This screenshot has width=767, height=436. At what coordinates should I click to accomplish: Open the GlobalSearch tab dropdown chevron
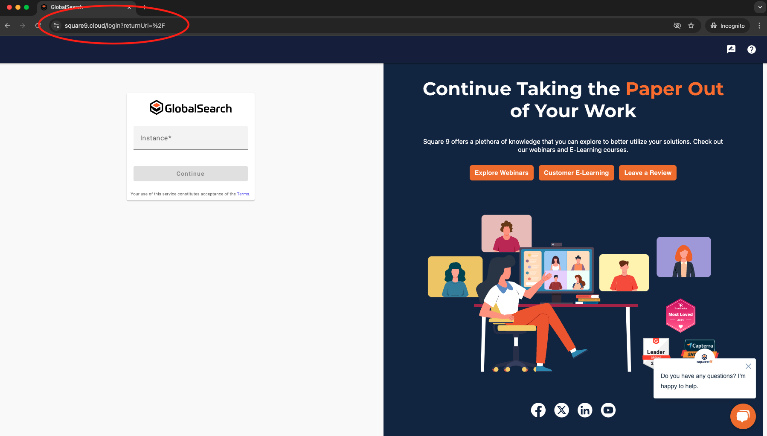[x=129, y=8]
